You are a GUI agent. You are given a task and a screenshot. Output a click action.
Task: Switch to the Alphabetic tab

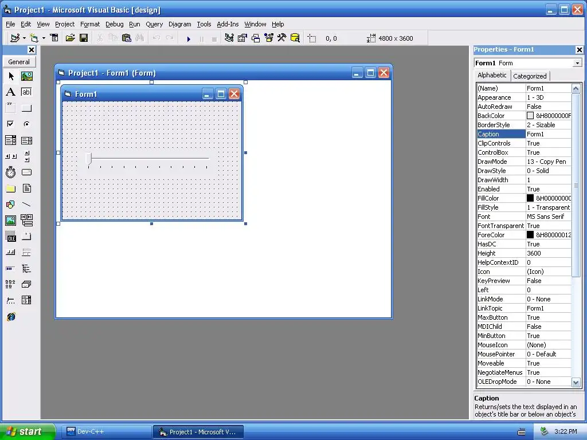492,75
